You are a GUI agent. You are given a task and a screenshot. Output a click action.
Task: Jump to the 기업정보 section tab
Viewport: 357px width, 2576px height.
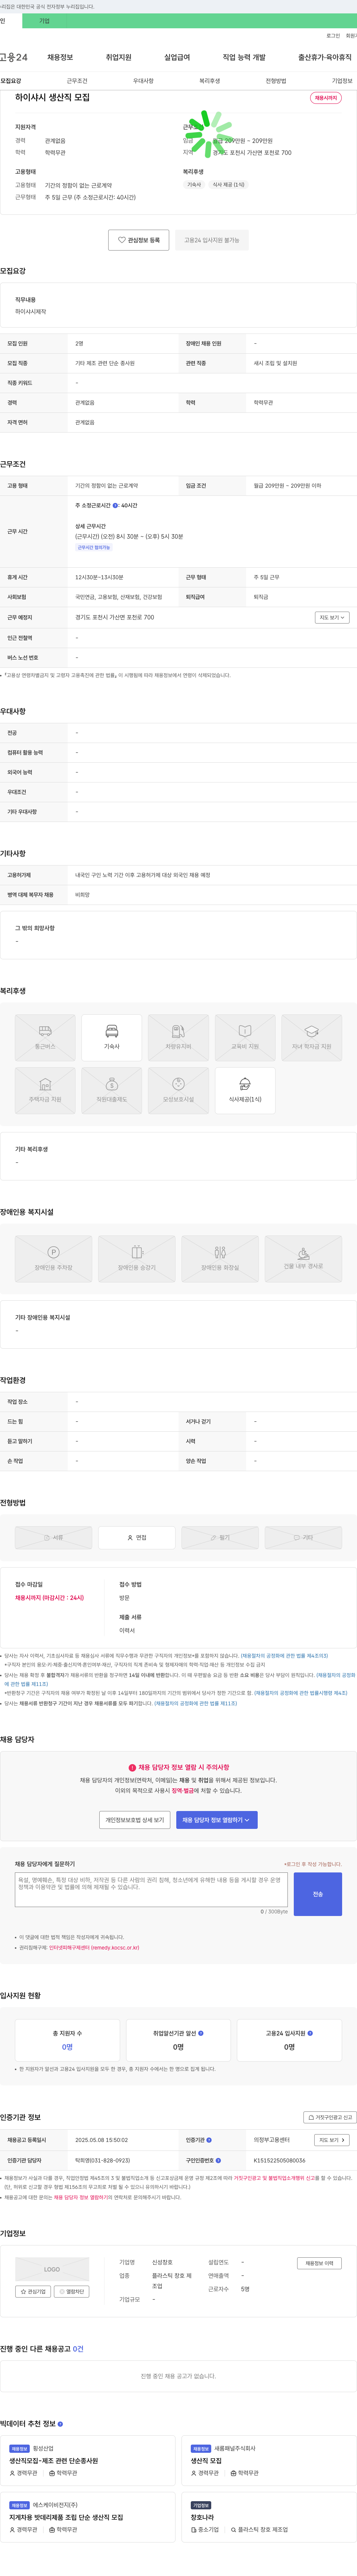click(342, 81)
